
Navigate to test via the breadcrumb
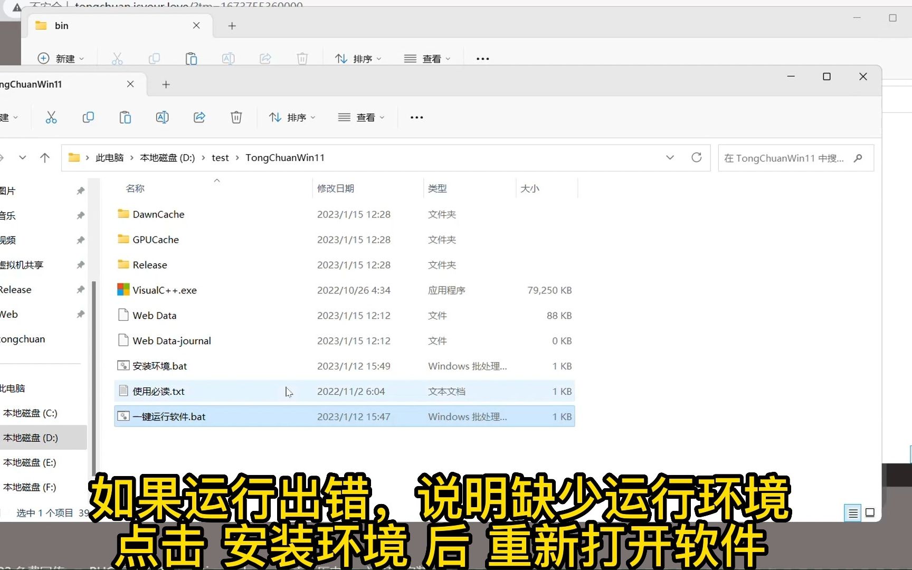pos(220,157)
